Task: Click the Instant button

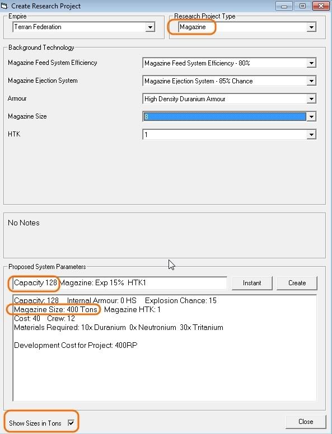Action: 252,283
